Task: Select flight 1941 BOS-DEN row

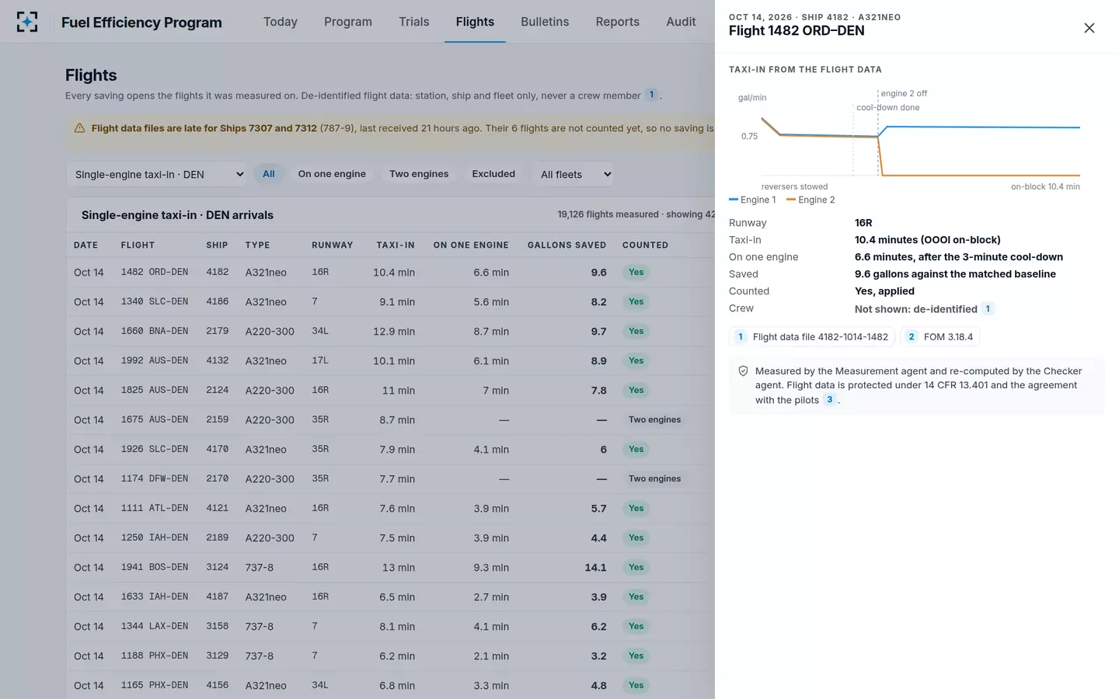Action: tap(390, 568)
